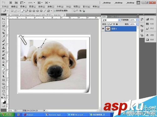Click the foreground color swatch

tap(3, 101)
